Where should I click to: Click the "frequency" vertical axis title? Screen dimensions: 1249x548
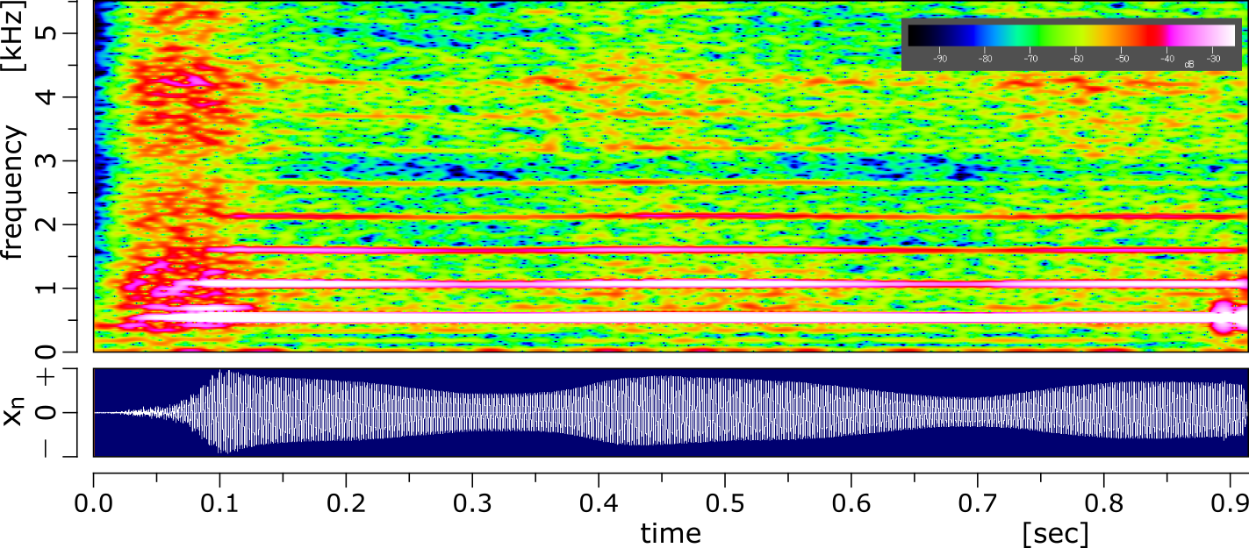14,193
